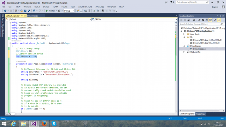Click the Refresh icon in Solution Explorer

(x=203, y=20)
